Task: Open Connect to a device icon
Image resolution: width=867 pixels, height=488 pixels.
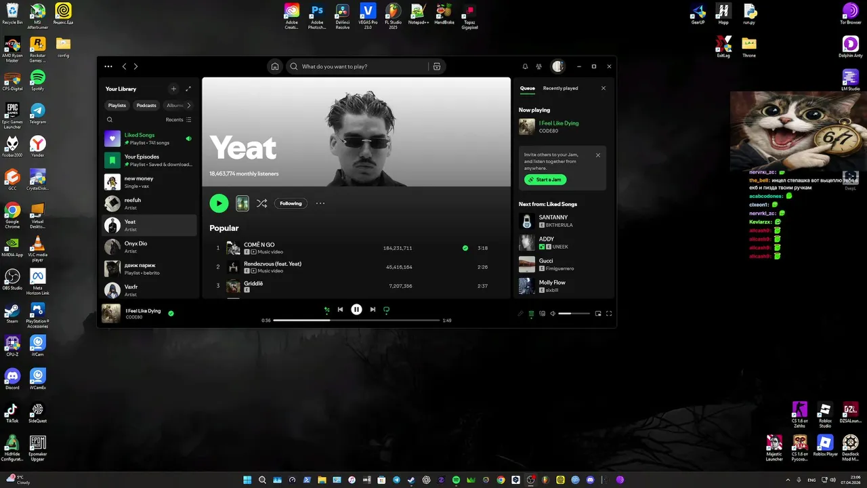Action: 542,314
